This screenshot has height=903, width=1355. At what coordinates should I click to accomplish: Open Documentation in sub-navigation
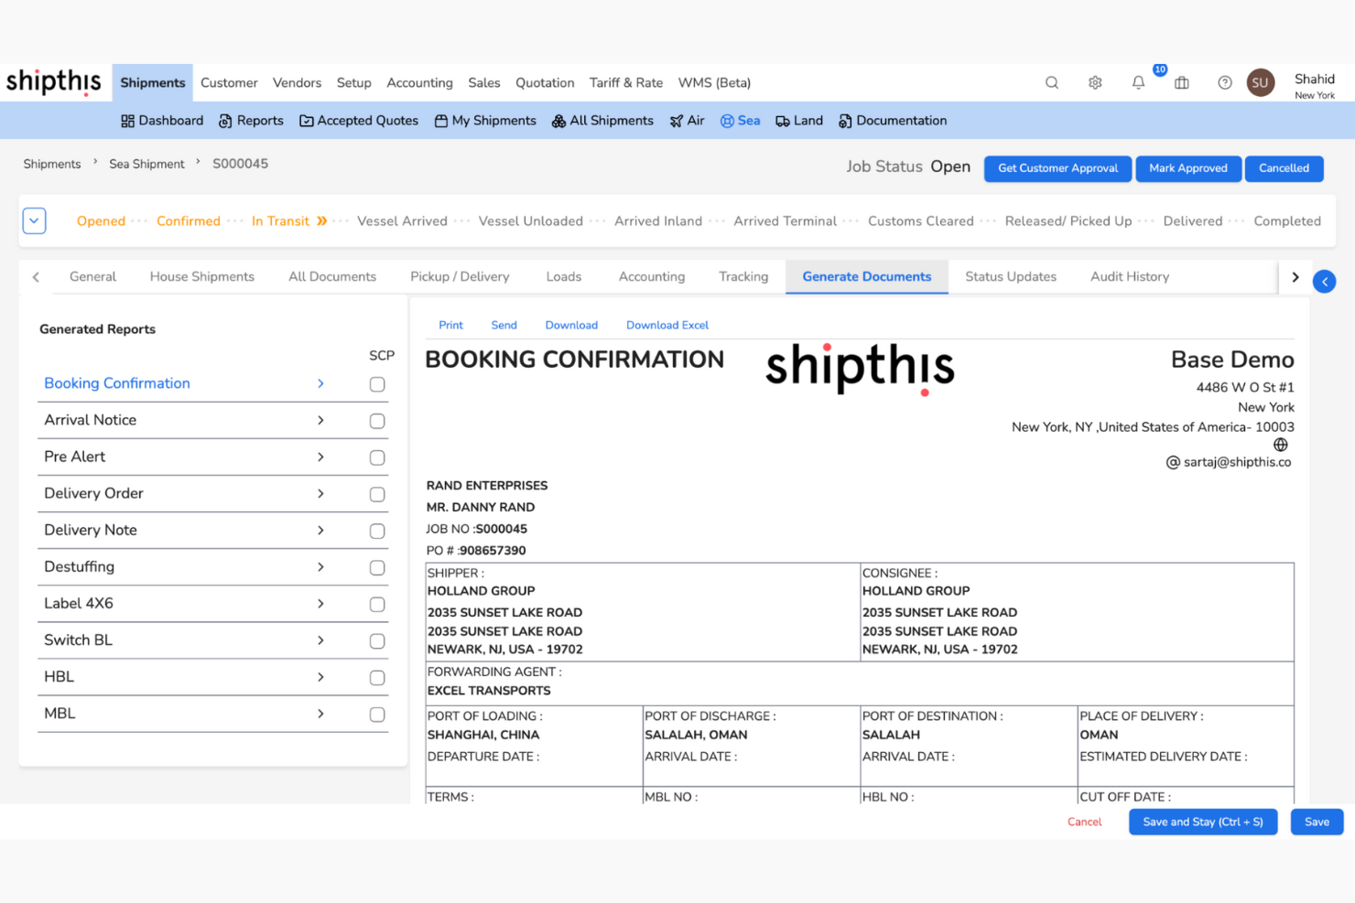tap(893, 121)
